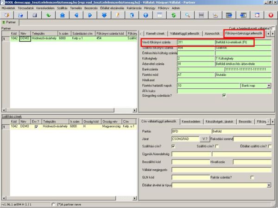Switch to the Kereskedelem tab
This screenshot has height=208, width=278.
(x=191, y=122)
